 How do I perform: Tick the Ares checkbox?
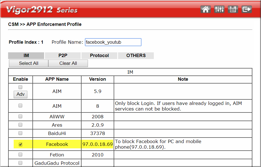[20, 125]
